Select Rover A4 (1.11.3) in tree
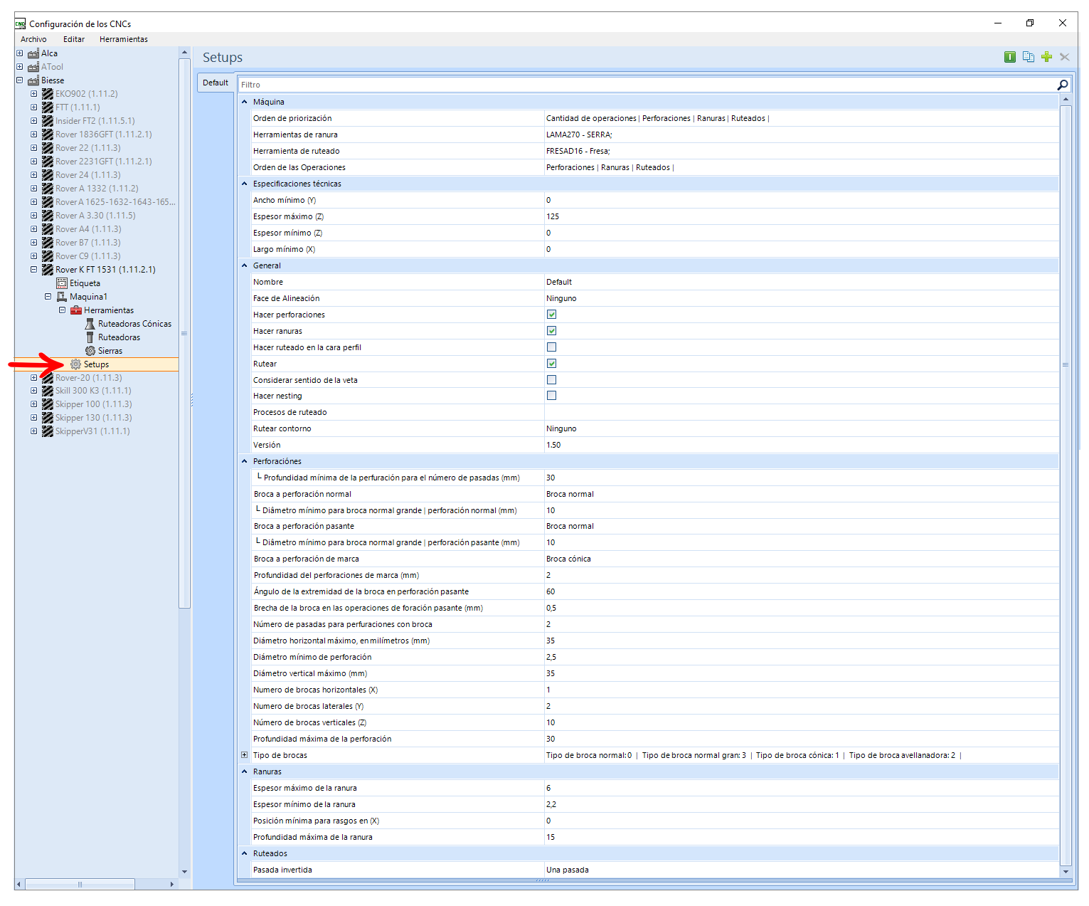Screen dimensions: 1089x906 88,229
